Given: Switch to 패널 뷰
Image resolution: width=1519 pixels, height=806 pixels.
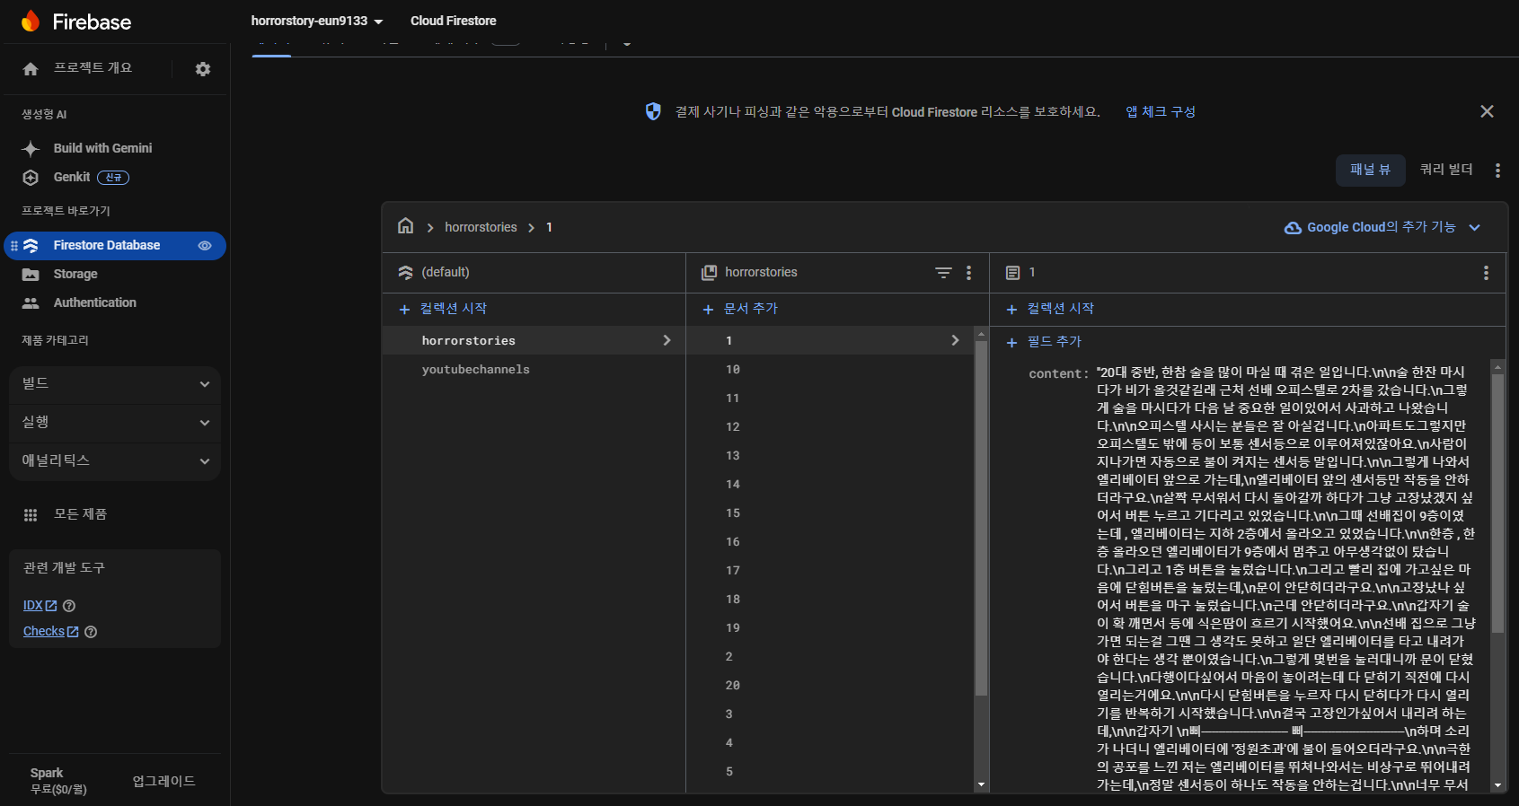Looking at the screenshot, I should (1370, 170).
